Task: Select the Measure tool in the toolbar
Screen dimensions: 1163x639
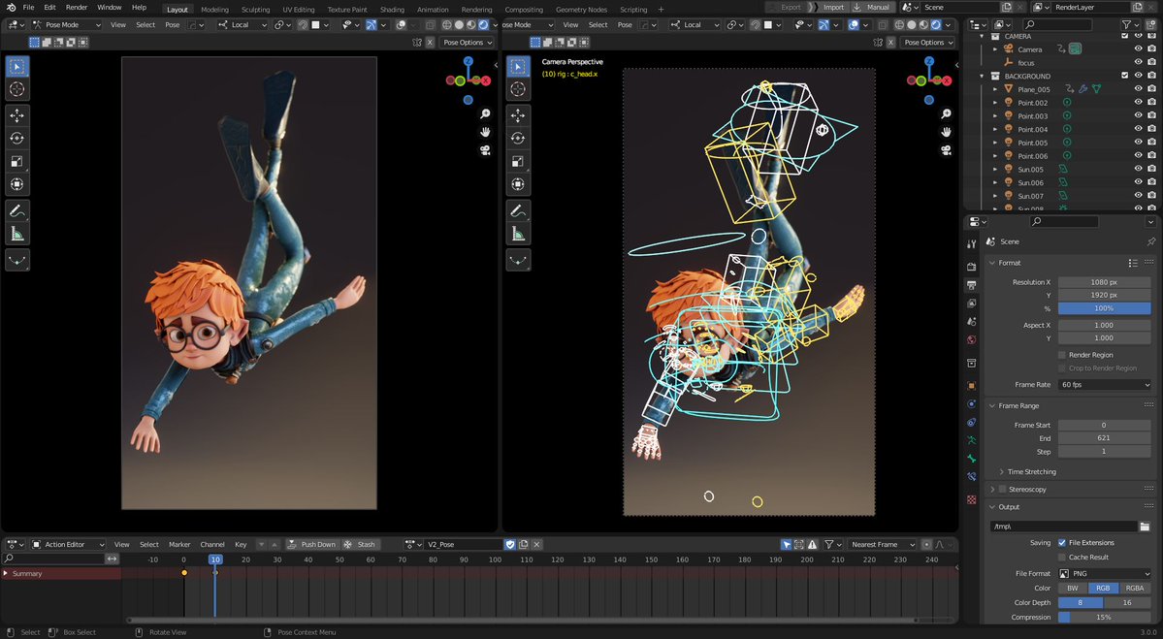Action: click(16, 233)
